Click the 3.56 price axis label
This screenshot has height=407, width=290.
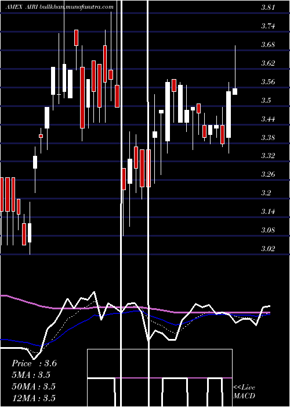(268, 82)
